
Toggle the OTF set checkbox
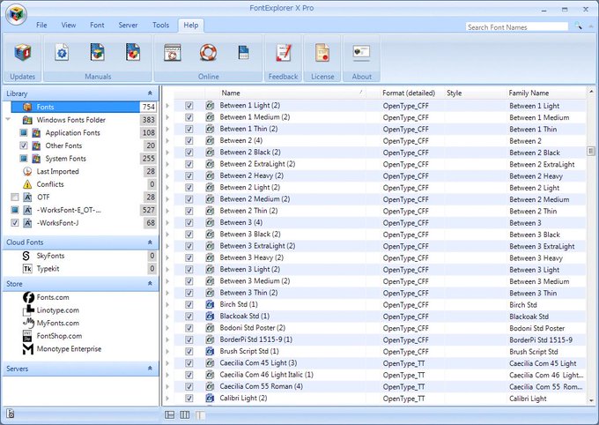pyautogui.click(x=14, y=198)
